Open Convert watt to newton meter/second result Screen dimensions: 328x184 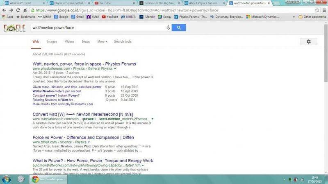tap(83, 114)
